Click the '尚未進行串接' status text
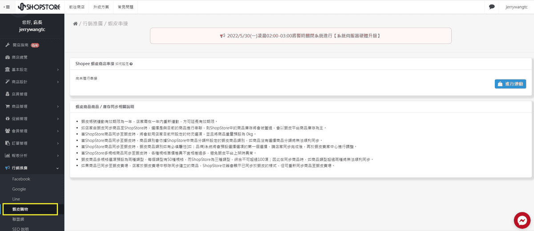 86,78
